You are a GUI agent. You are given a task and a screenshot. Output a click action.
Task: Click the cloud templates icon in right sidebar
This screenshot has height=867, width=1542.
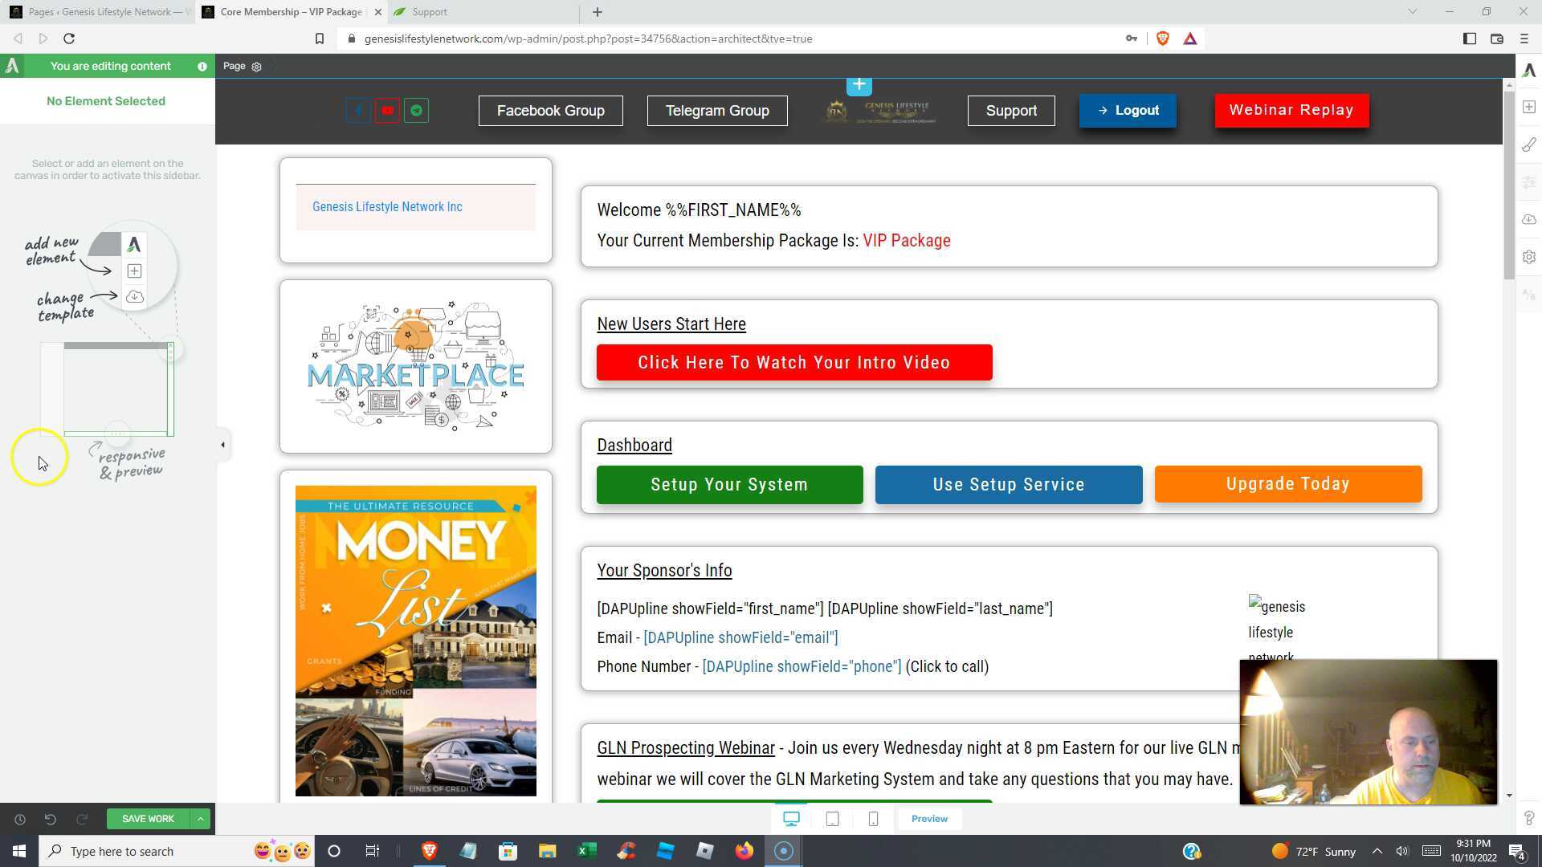point(1528,219)
